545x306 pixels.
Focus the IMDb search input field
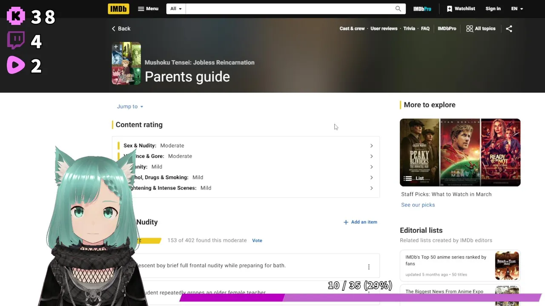click(x=290, y=8)
